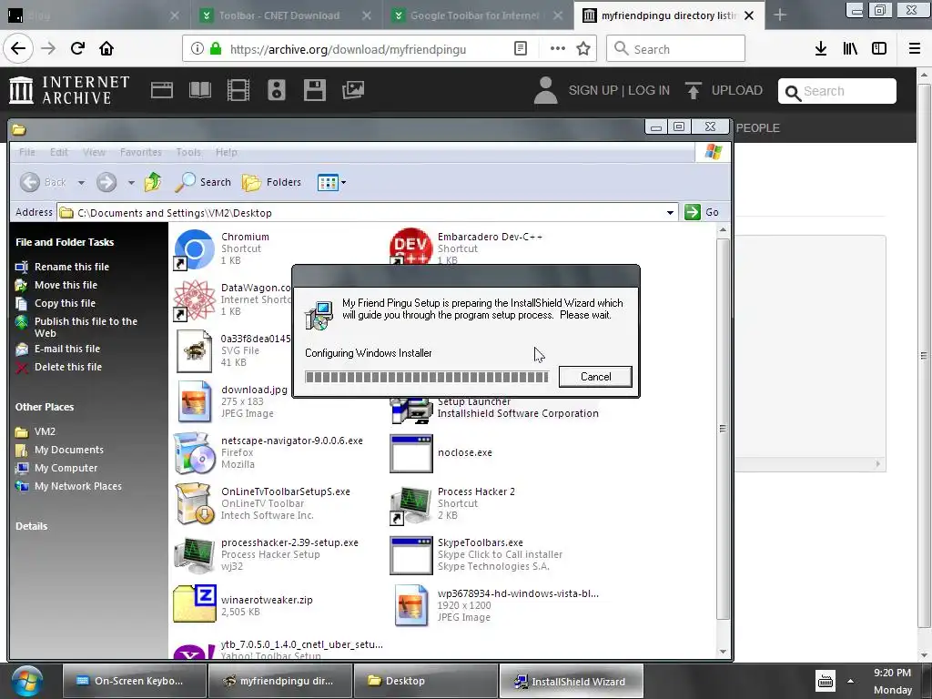This screenshot has height=699, width=932.
Task: Open the Firefox hamburger menu
Action: [x=915, y=49]
